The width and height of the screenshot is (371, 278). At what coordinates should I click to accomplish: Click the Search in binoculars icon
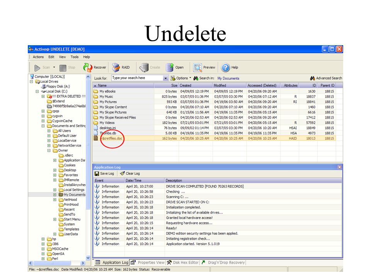click(x=196, y=78)
